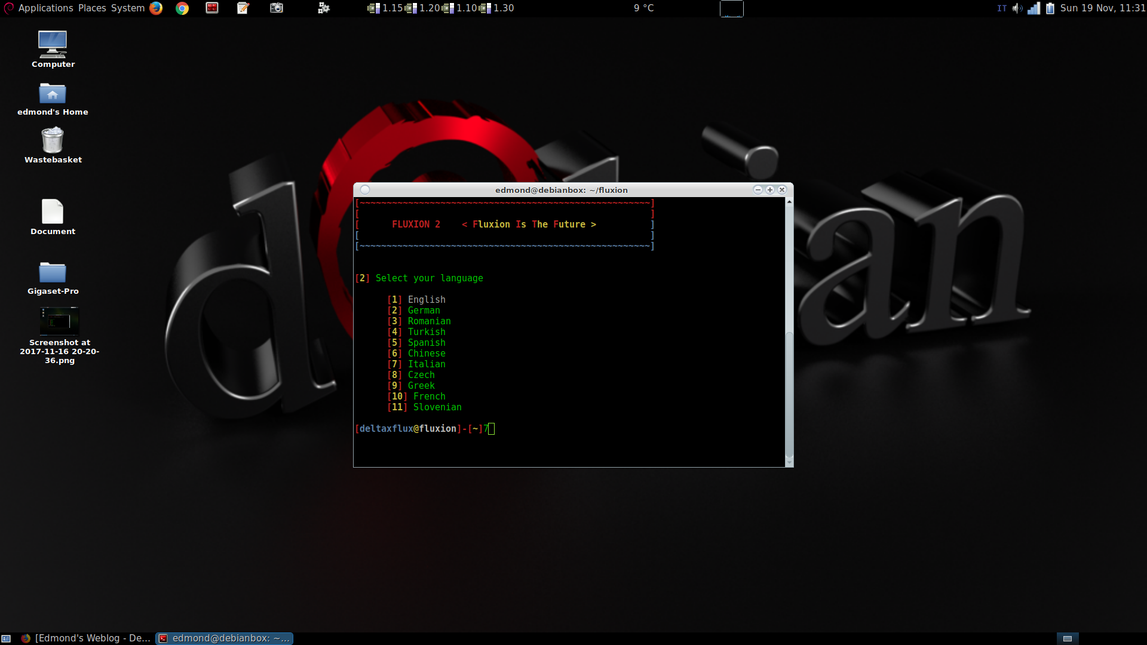This screenshot has width=1147, height=645.
Task: Open the network signal strength icon
Action: tap(1033, 8)
